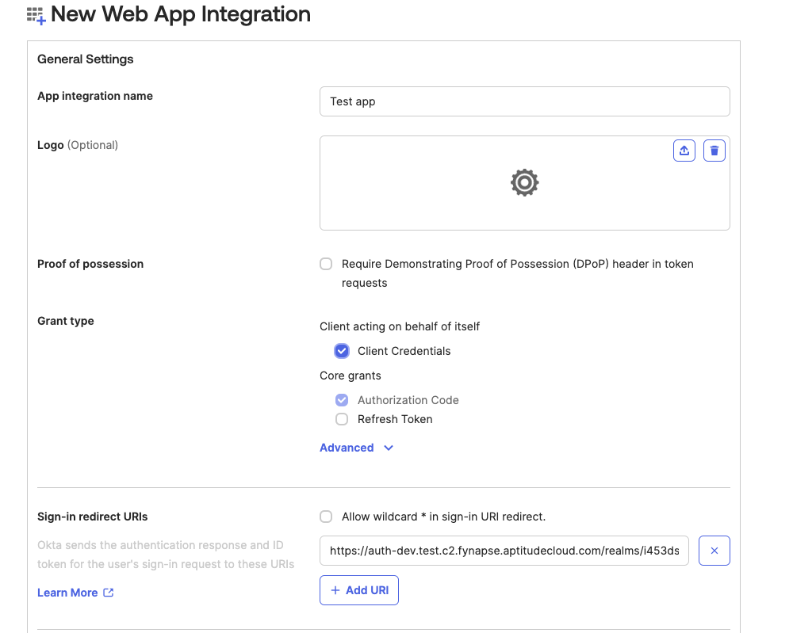Click the General Settings section heading
793x633 pixels.
(x=86, y=59)
